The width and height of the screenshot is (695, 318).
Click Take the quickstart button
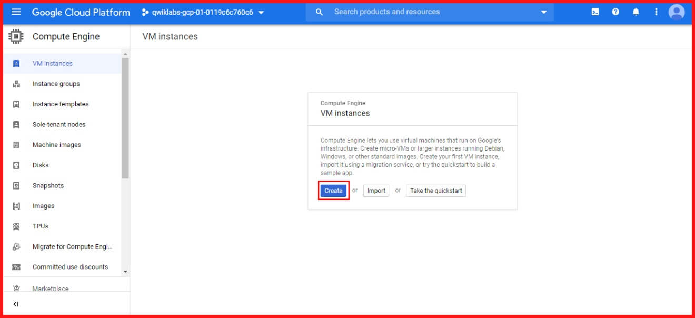click(x=436, y=191)
